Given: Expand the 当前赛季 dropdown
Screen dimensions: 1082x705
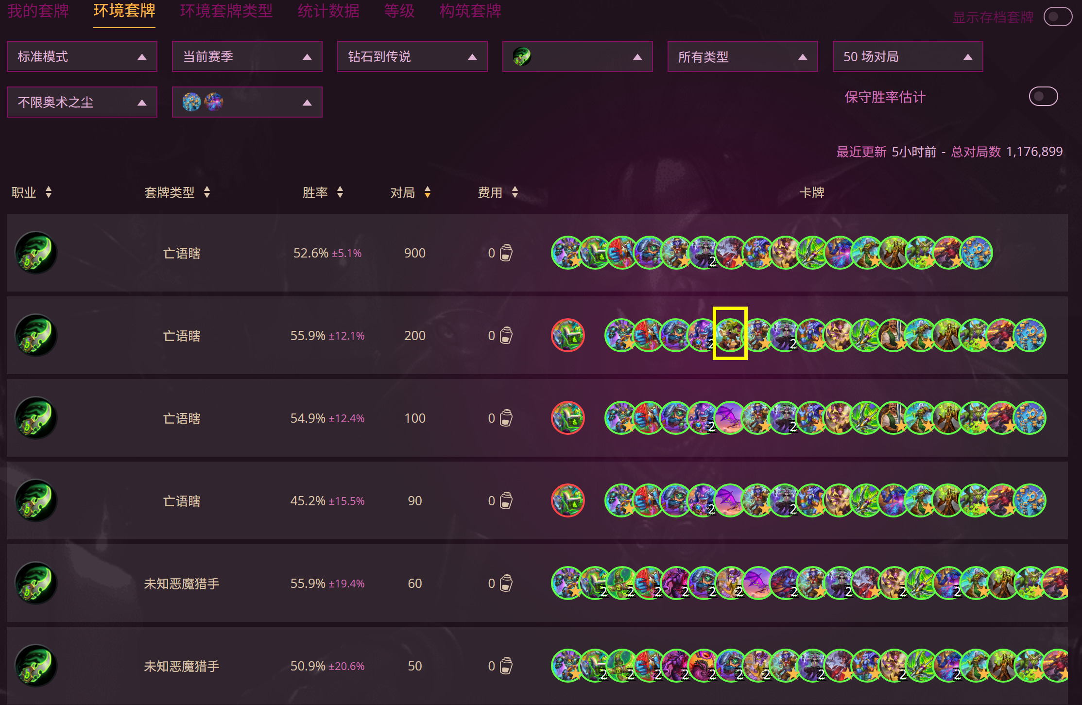Looking at the screenshot, I should click(247, 56).
